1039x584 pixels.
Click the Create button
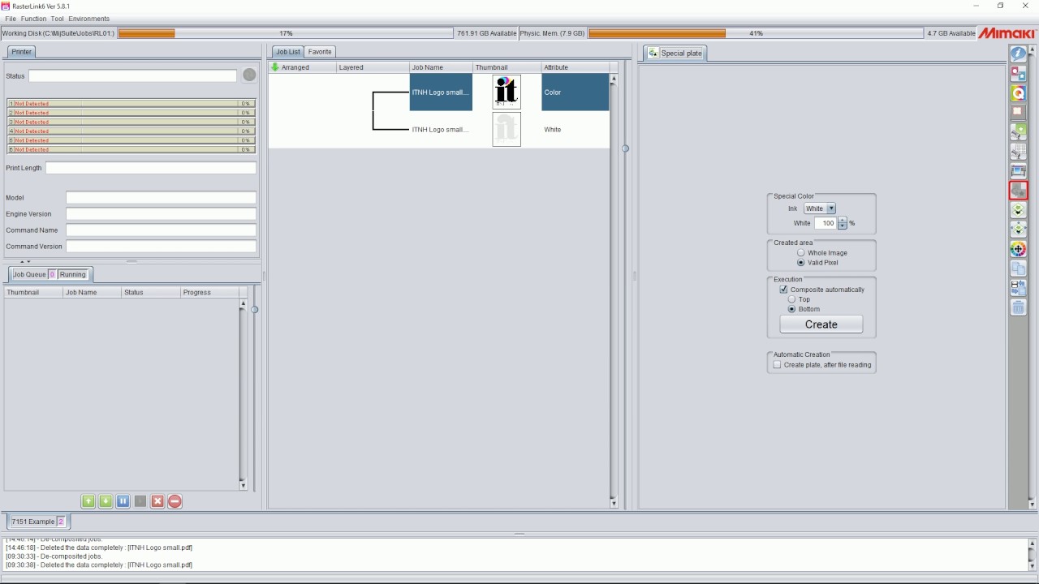click(x=821, y=324)
